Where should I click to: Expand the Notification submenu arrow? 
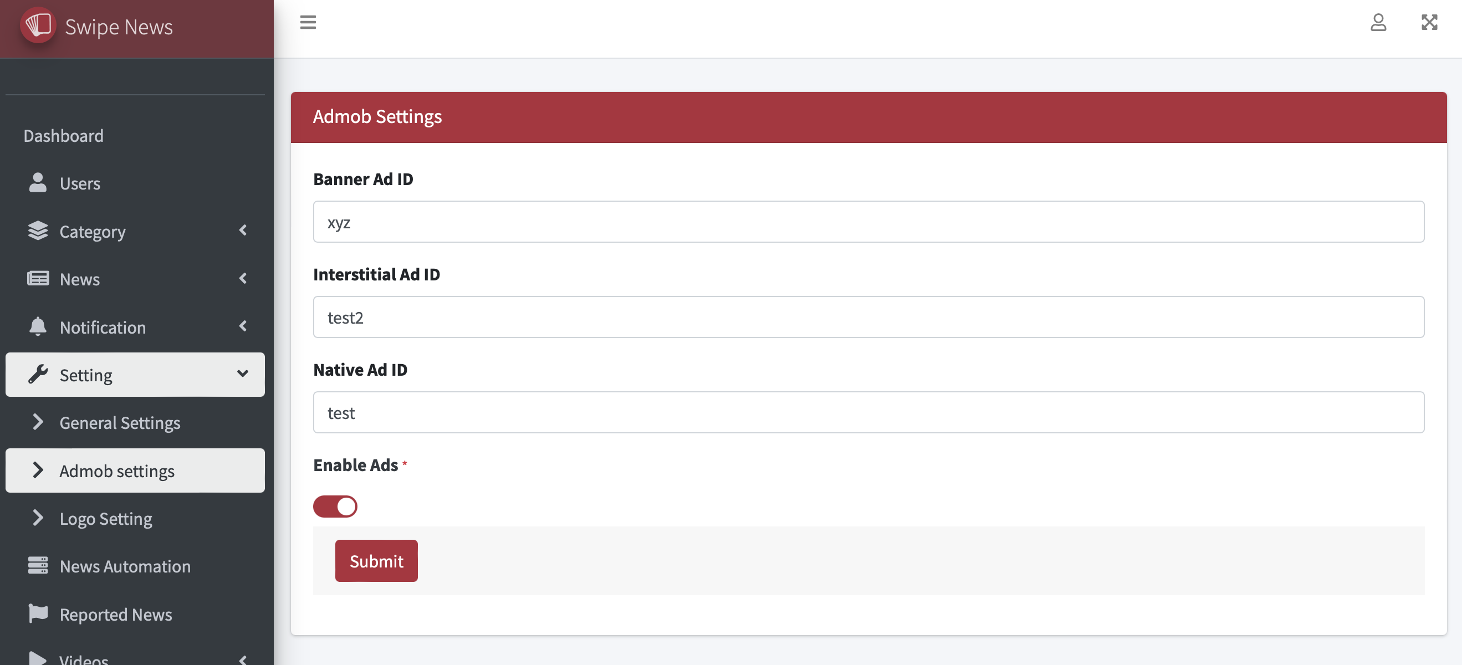(243, 326)
